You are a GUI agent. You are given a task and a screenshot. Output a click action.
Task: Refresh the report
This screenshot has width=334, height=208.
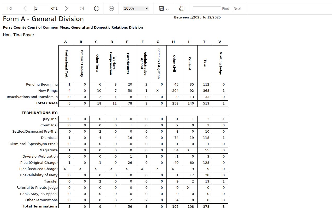(x=97, y=9)
